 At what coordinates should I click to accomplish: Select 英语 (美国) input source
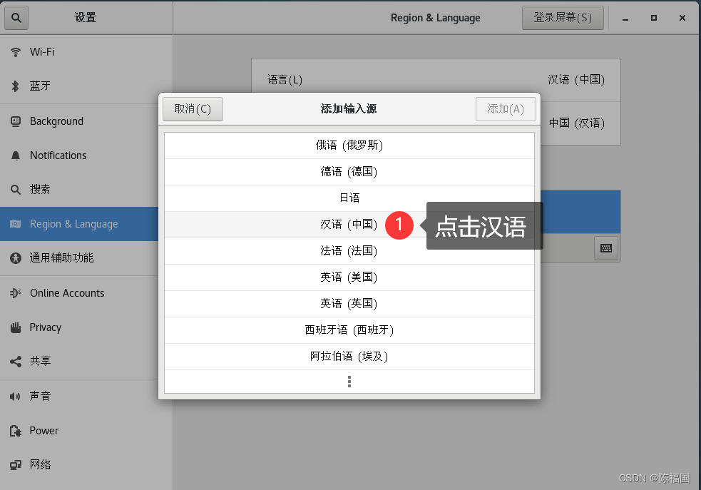[x=349, y=277]
